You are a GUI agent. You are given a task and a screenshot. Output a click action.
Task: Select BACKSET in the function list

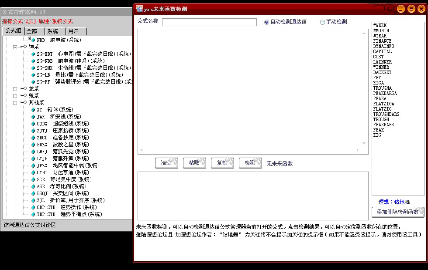pyautogui.click(x=382, y=72)
